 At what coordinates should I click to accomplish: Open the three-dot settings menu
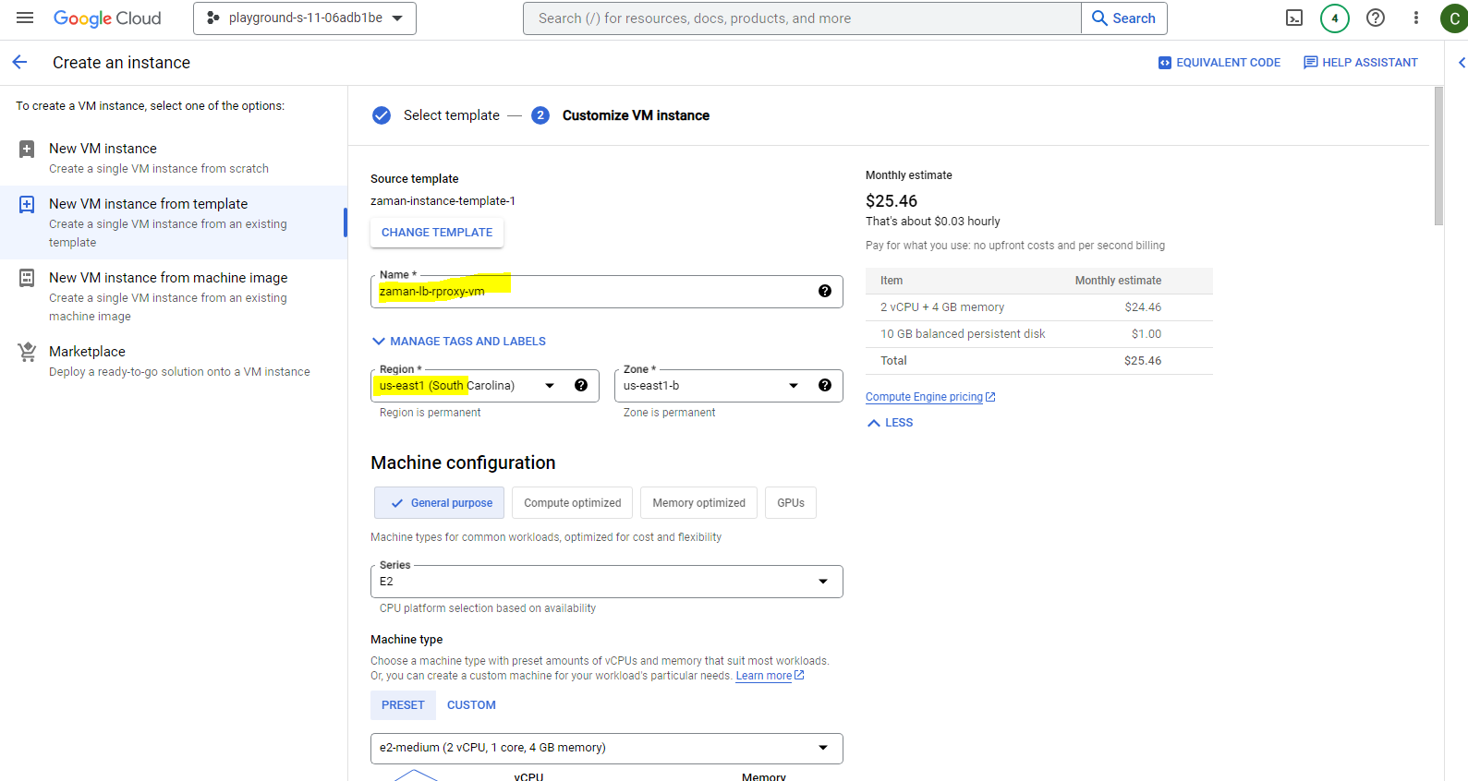[1415, 18]
